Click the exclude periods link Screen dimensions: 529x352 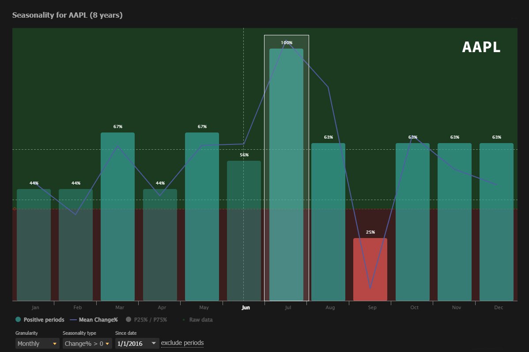182,343
